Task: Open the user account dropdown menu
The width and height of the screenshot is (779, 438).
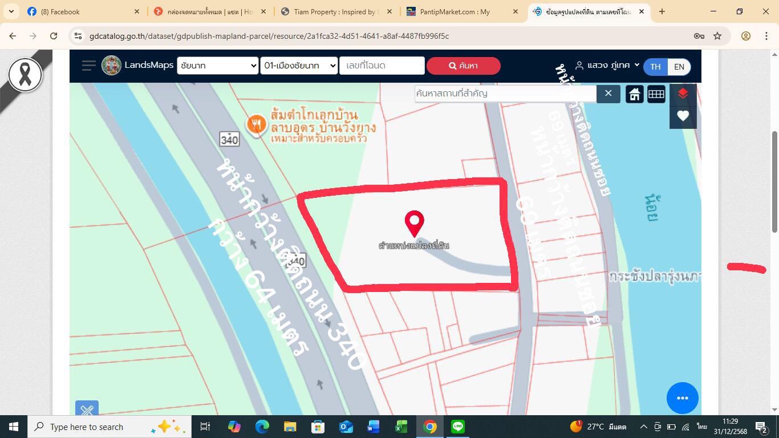Action: pyautogui.click(x=608, y=66)
